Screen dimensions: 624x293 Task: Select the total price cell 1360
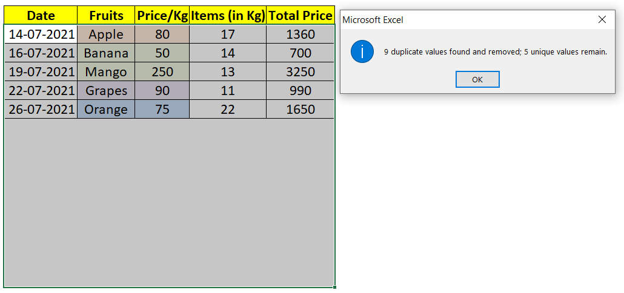click(300, 34)
